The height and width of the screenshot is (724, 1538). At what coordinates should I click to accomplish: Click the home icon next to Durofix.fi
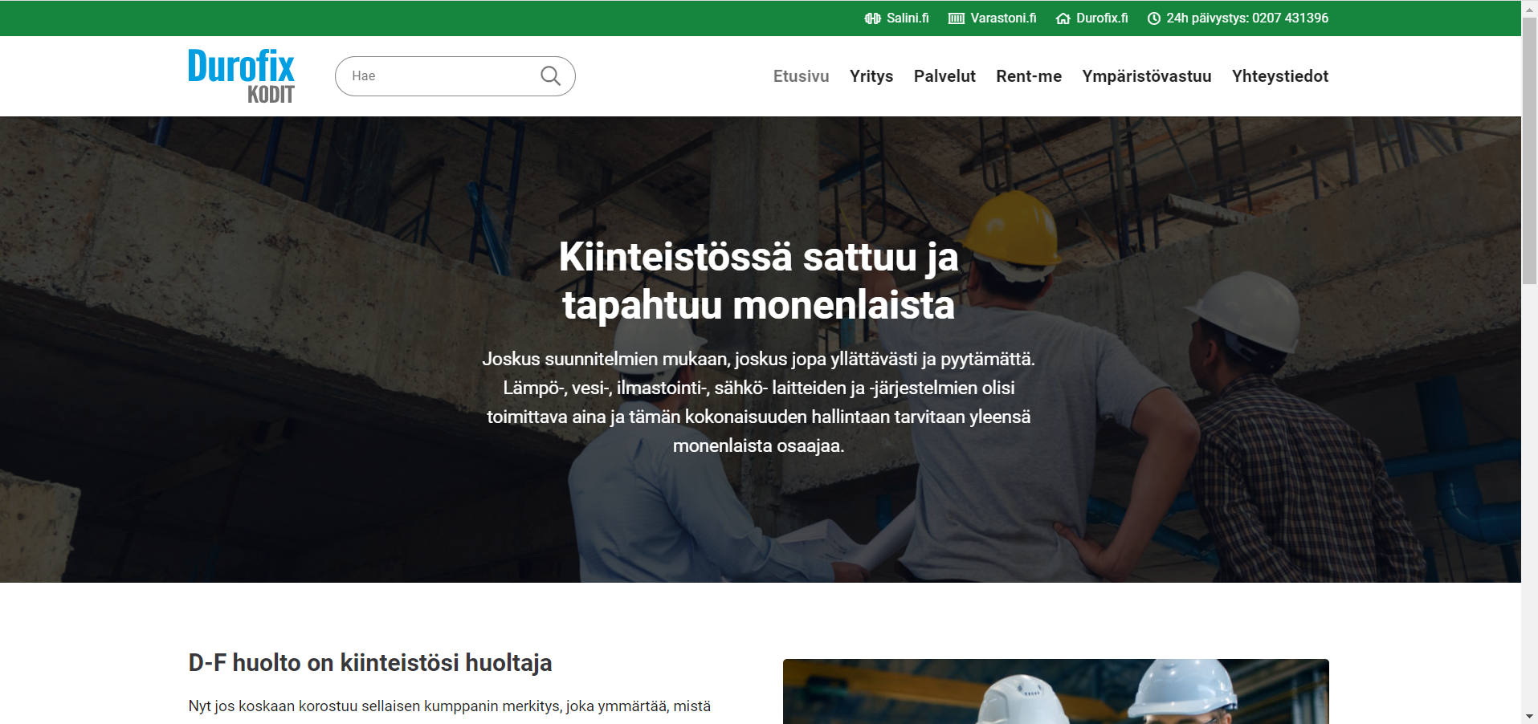click(x=1063, y=18)
